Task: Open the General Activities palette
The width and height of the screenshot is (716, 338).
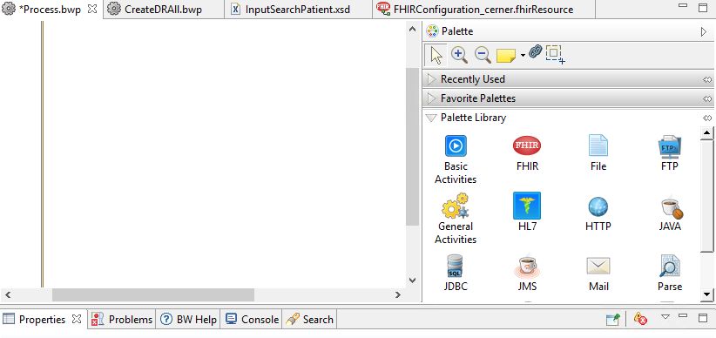Action: (x=456, y=219)
